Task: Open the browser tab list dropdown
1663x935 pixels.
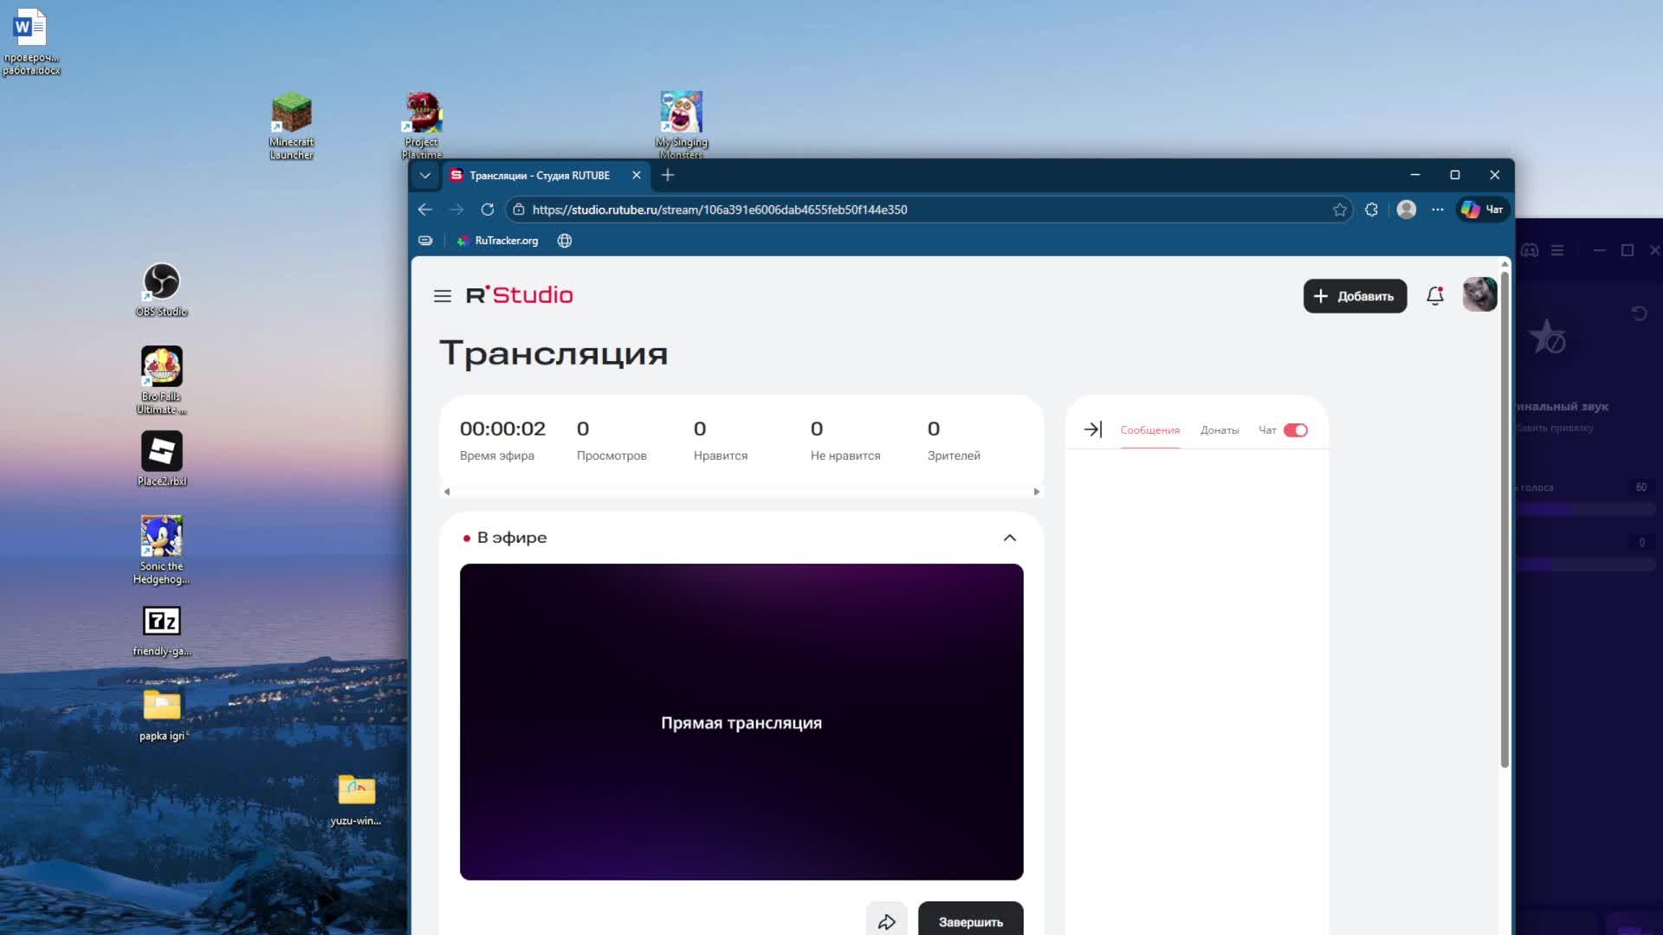Action: pos(424,175)
